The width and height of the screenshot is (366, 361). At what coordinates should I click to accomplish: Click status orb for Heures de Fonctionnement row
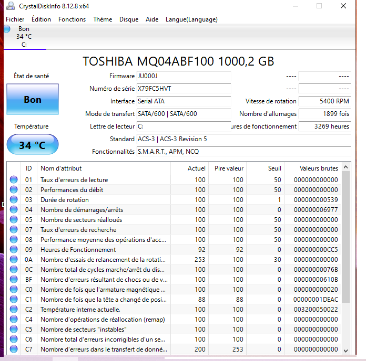coord(14,249)
